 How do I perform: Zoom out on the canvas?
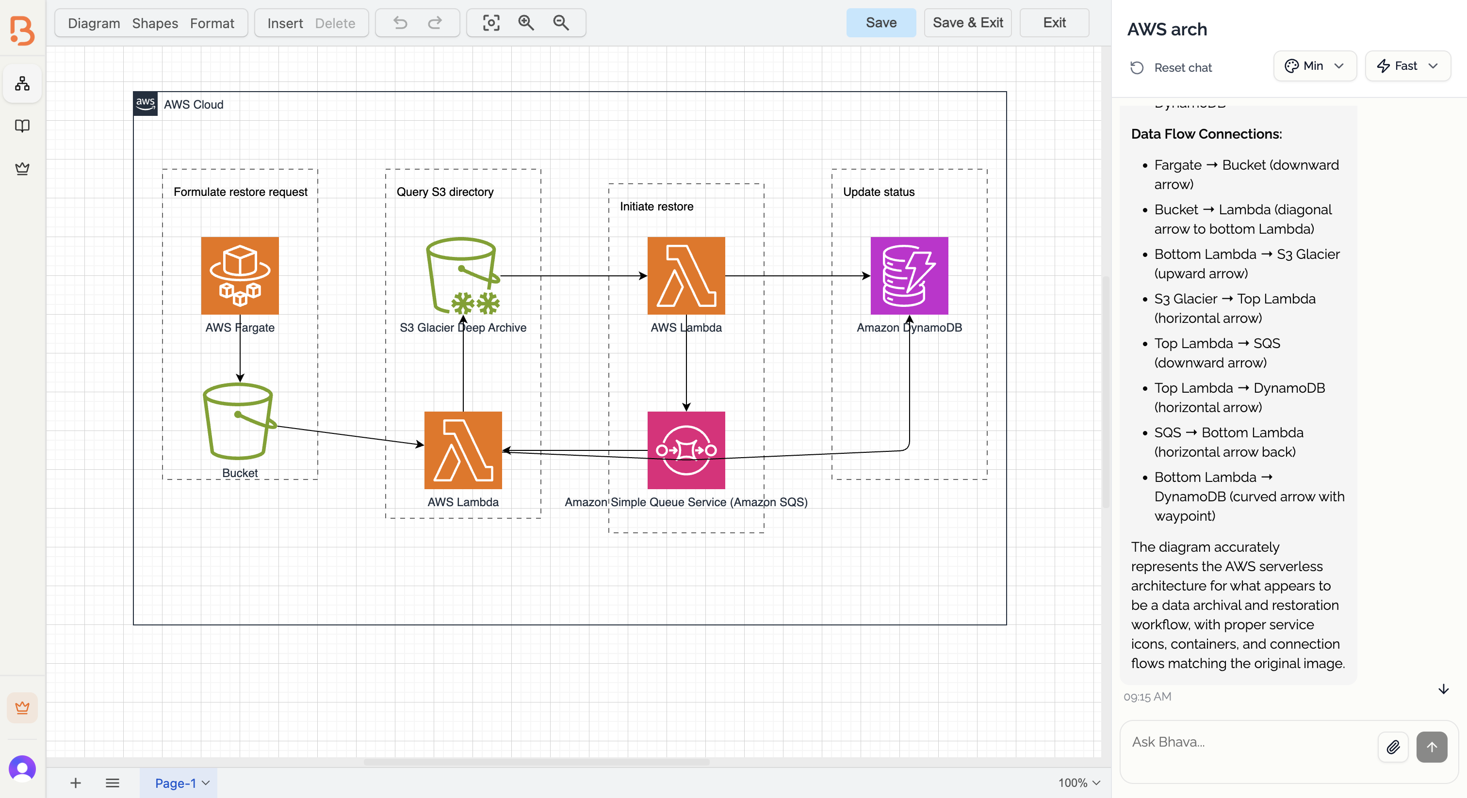561,23
